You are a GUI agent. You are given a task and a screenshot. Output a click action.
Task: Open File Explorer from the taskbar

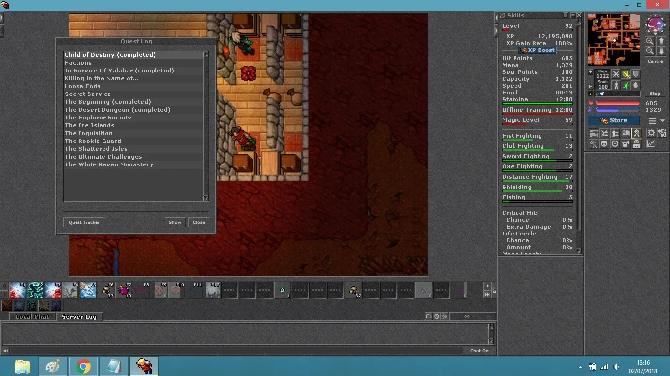(x=23, y=366)
